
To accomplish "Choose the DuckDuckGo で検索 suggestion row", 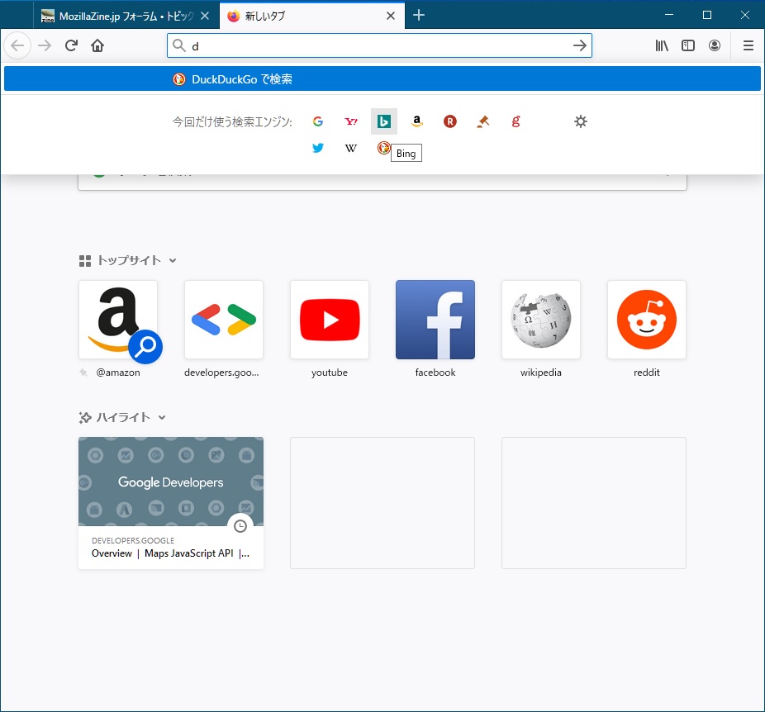I will tap(382, 79).
